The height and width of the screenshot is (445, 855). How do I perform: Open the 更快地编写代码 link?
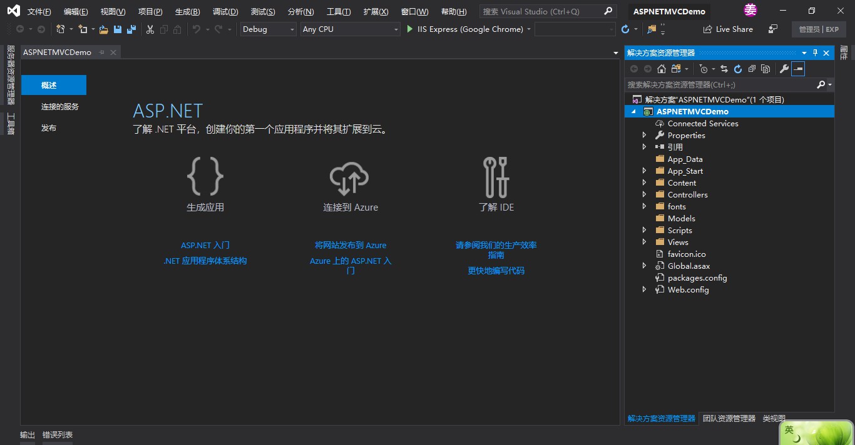[x=496, y=271]
